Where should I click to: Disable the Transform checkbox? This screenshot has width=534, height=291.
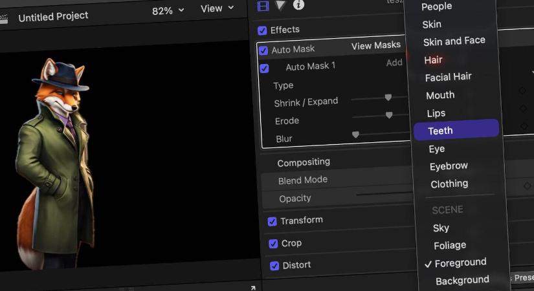pyautogui.click(x=272, y=222)
